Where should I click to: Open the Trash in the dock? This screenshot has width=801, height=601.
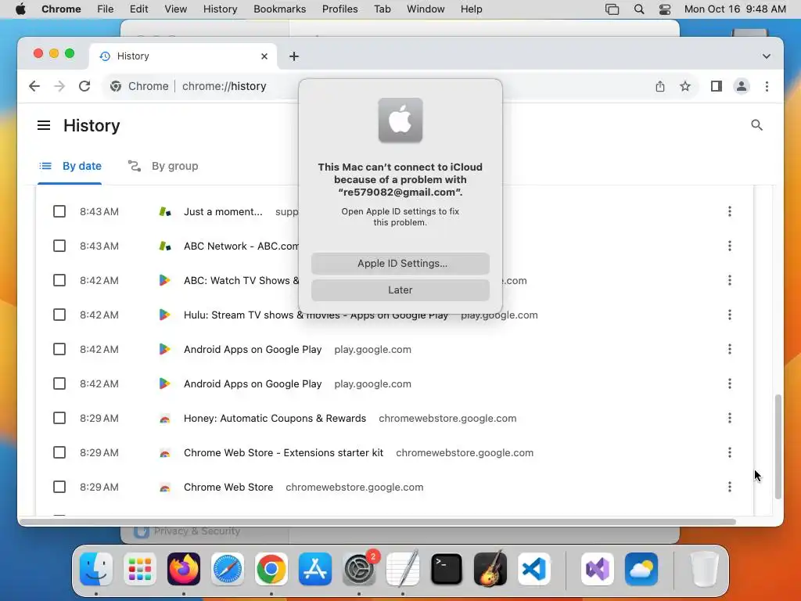705,569
